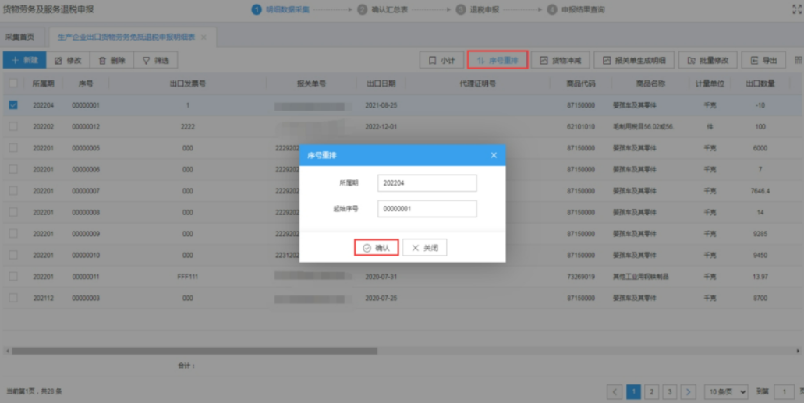The width and height of the screenshot is (804, 403).
Task: Close the 序号重排 dialog with X
Action: [494, 155]
